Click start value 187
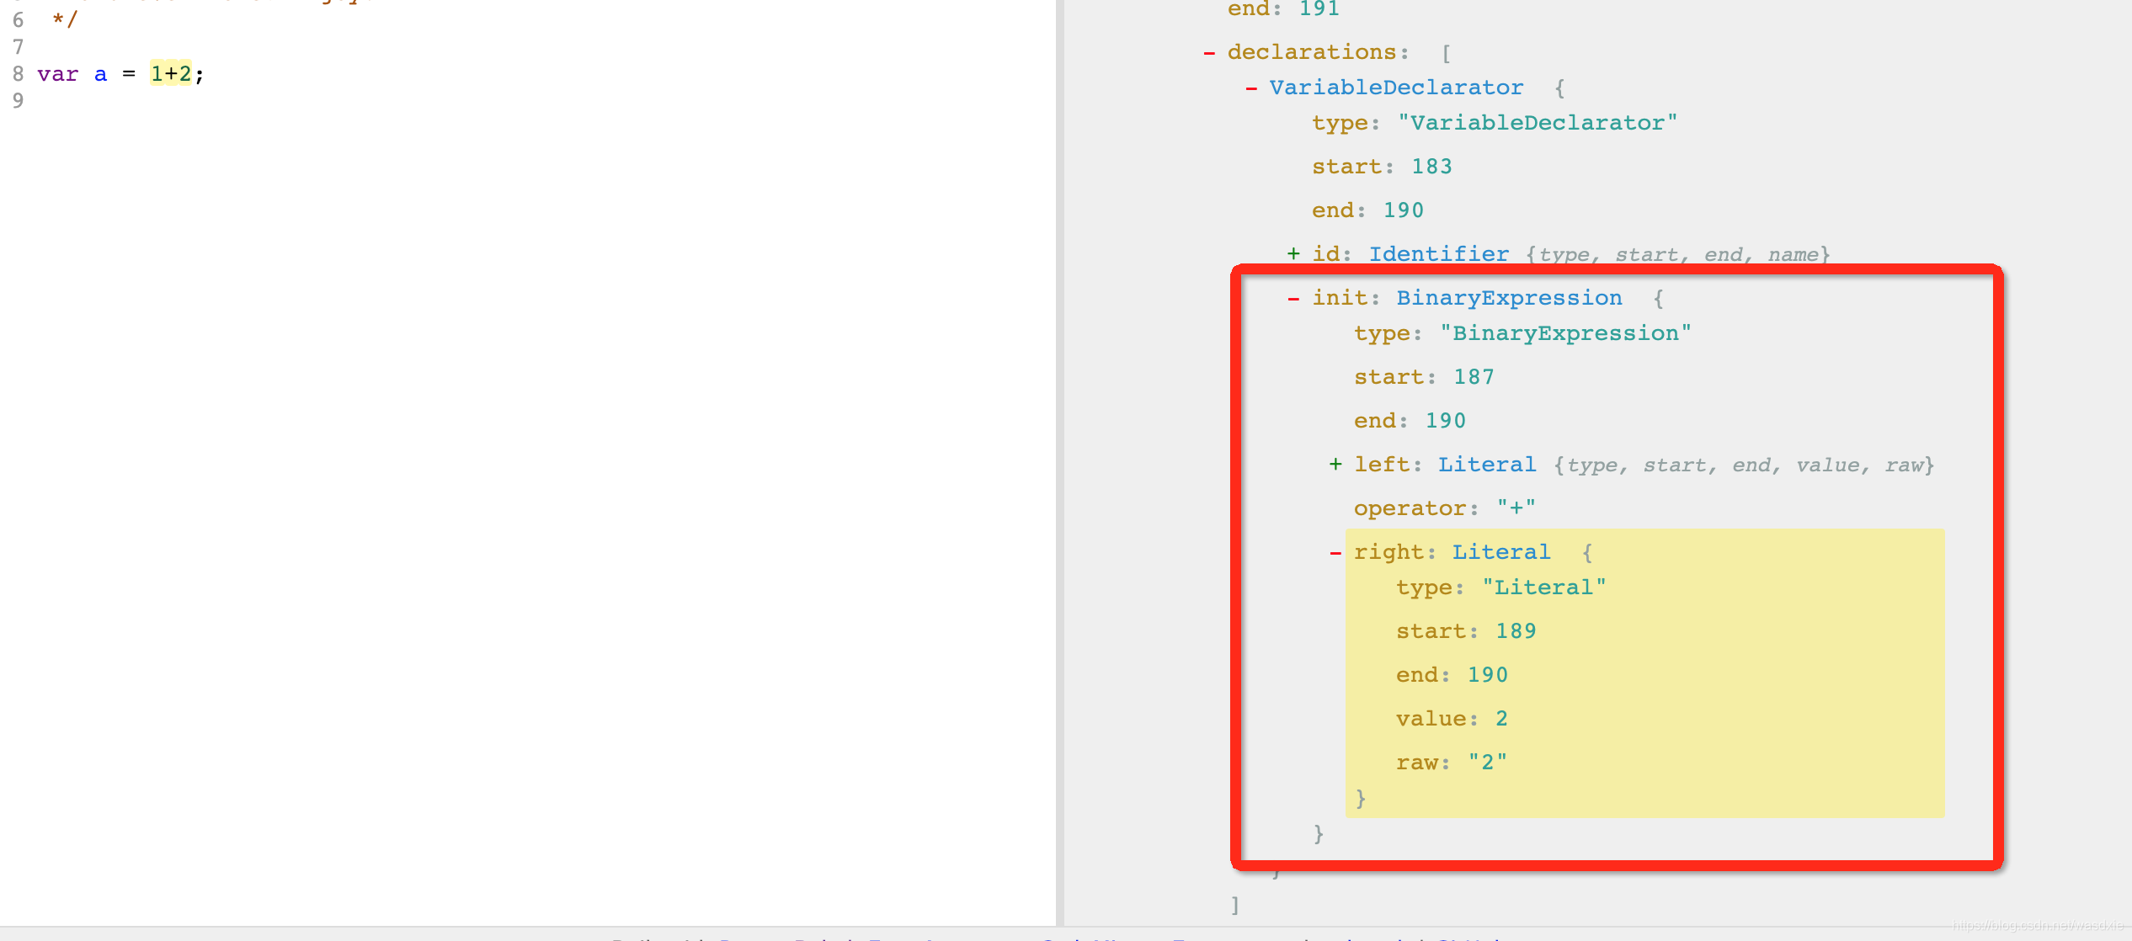This screenshot has height=941, width=2132. pos(1474,377)
